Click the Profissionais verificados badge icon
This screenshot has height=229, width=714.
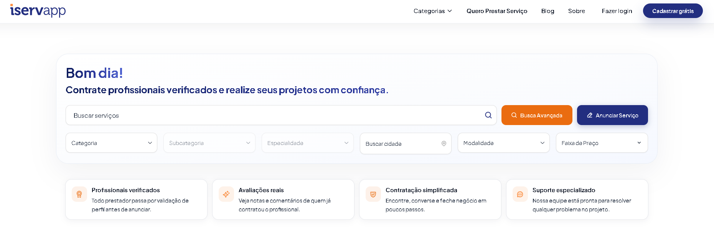(79, 194)
